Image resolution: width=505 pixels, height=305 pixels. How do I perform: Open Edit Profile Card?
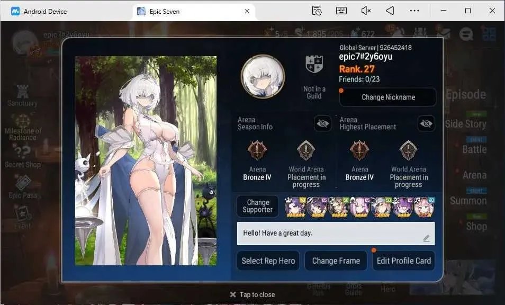(403, 261)
